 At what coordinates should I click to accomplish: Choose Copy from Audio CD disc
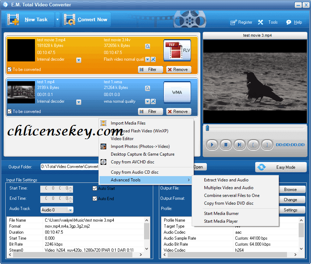146,172
